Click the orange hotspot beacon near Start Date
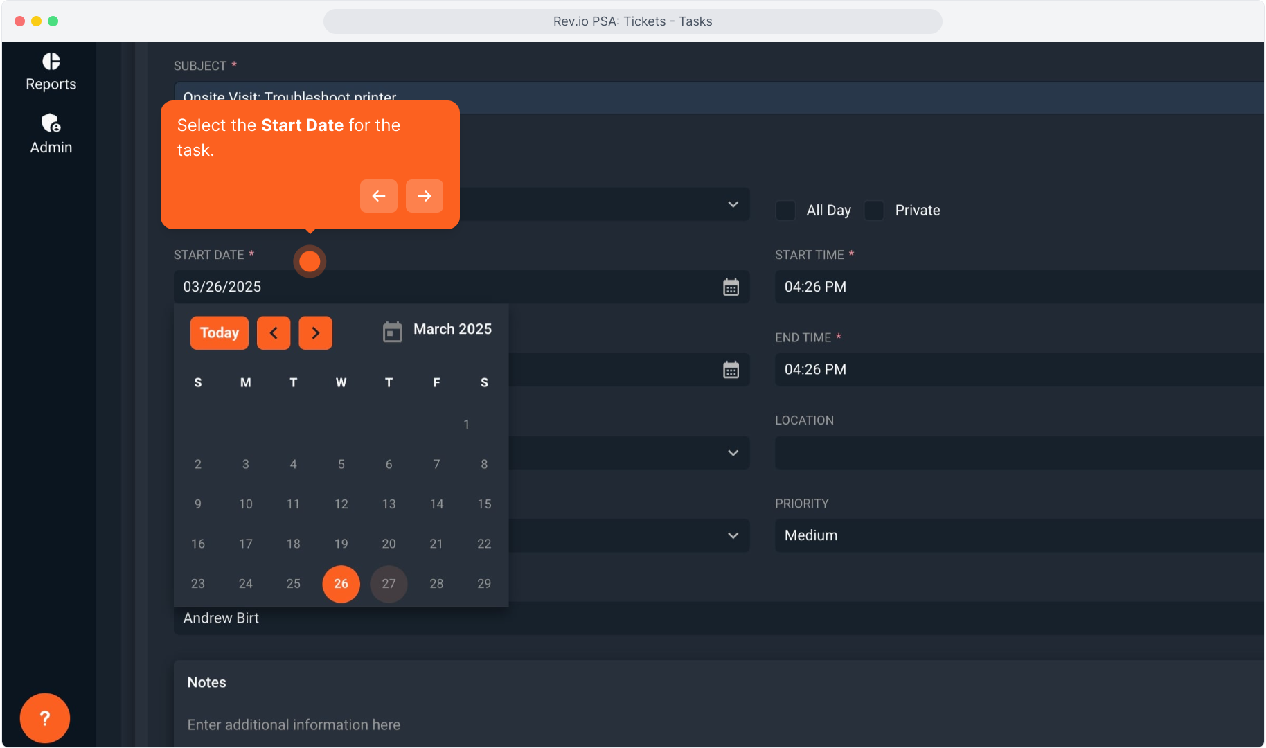Screen dimensions: 1266x748 310,261
